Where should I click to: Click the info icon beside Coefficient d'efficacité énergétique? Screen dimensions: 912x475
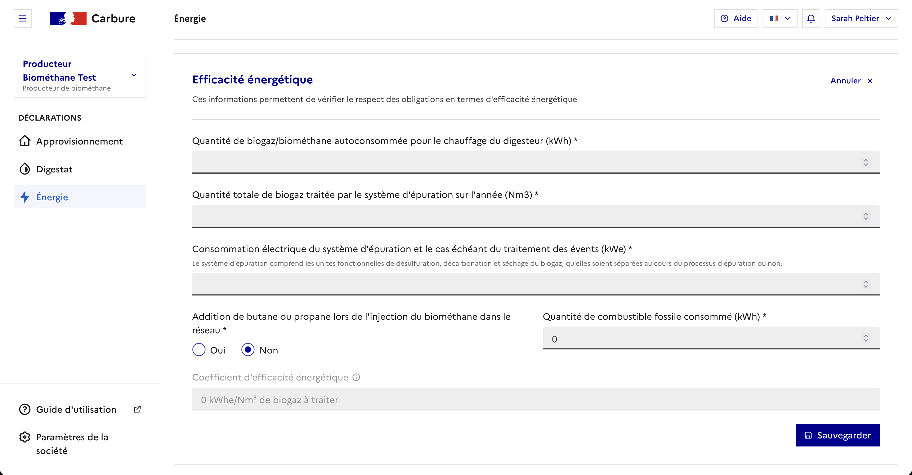click(356, 377)
